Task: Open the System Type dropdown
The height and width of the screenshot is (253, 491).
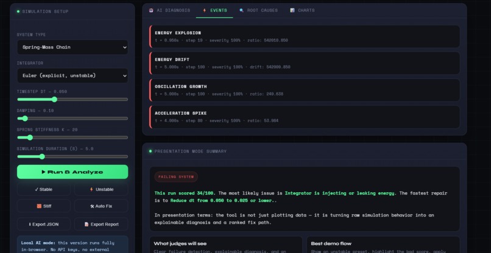Action: point(72,47)
